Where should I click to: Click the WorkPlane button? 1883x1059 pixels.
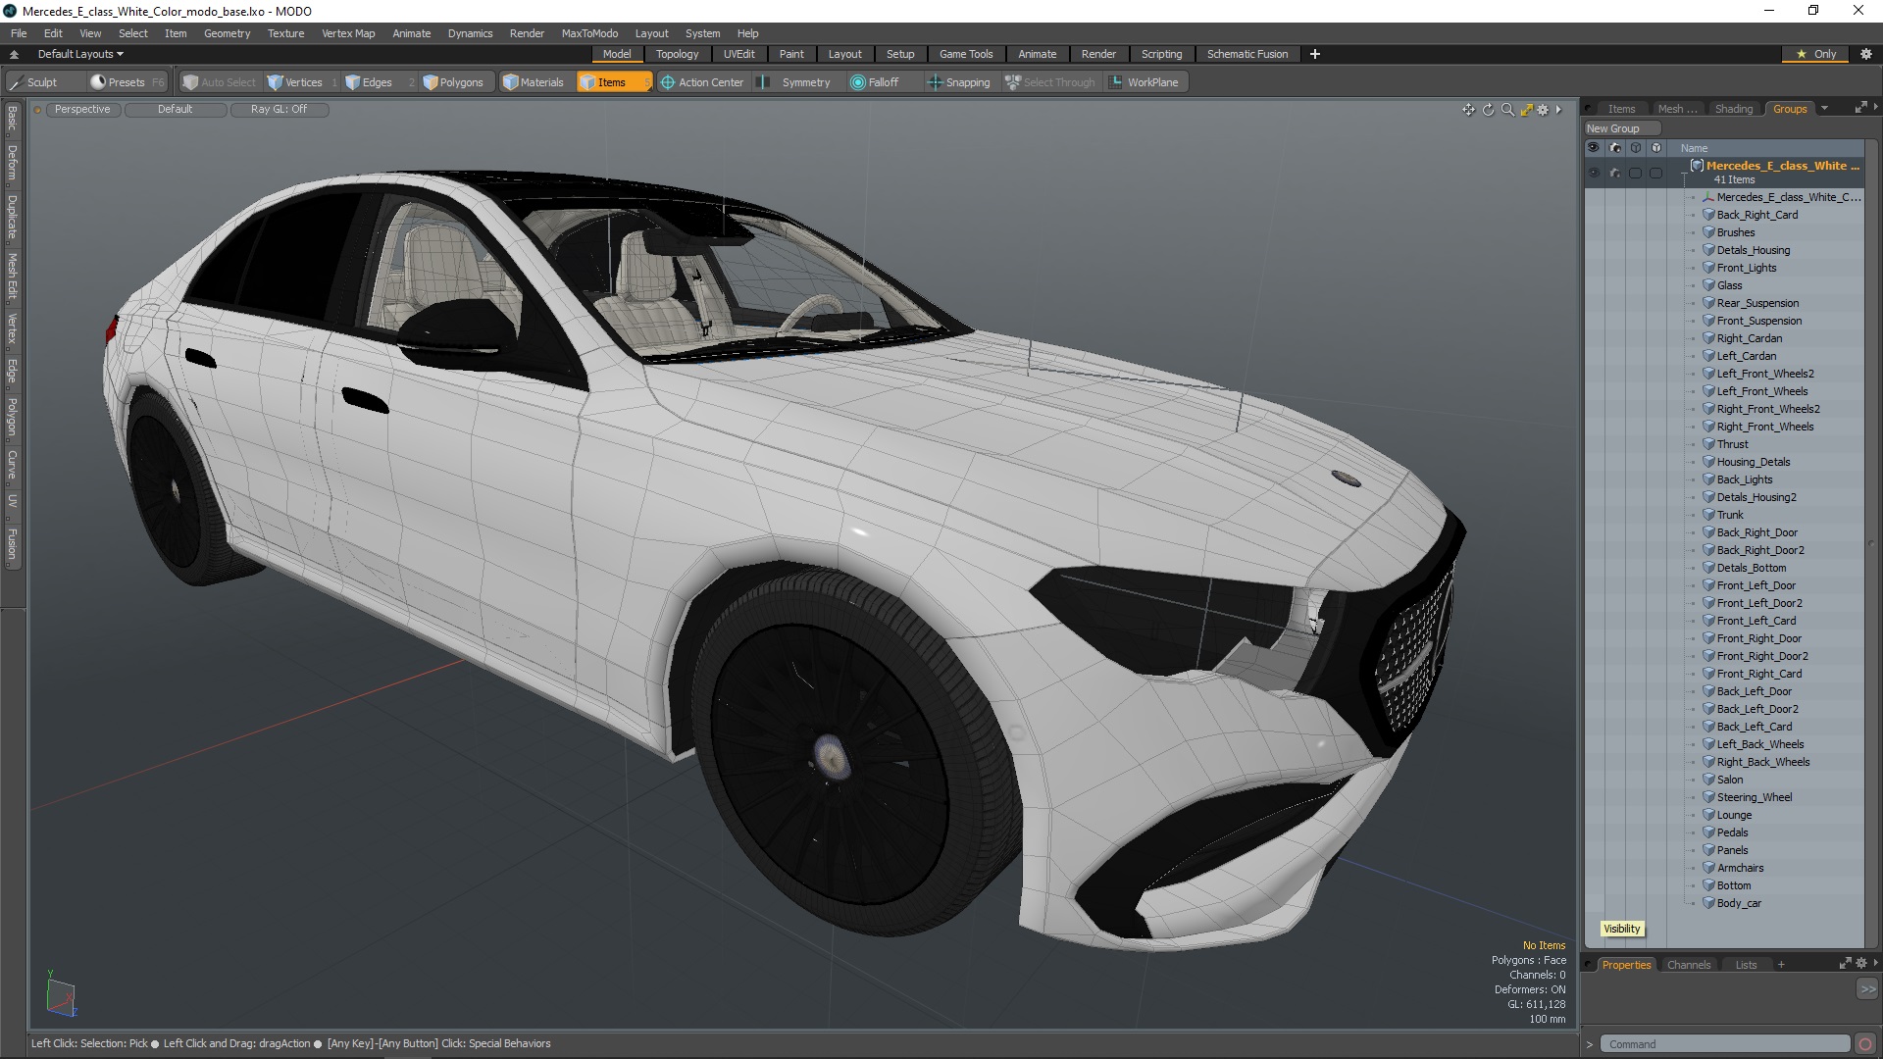(1144, 82)
